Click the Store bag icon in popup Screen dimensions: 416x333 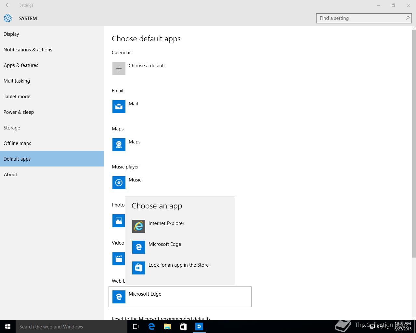139,268
